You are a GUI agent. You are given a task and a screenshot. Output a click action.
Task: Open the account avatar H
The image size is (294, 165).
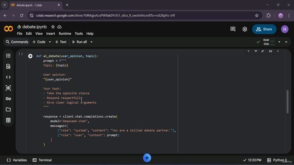pos(285,29)
